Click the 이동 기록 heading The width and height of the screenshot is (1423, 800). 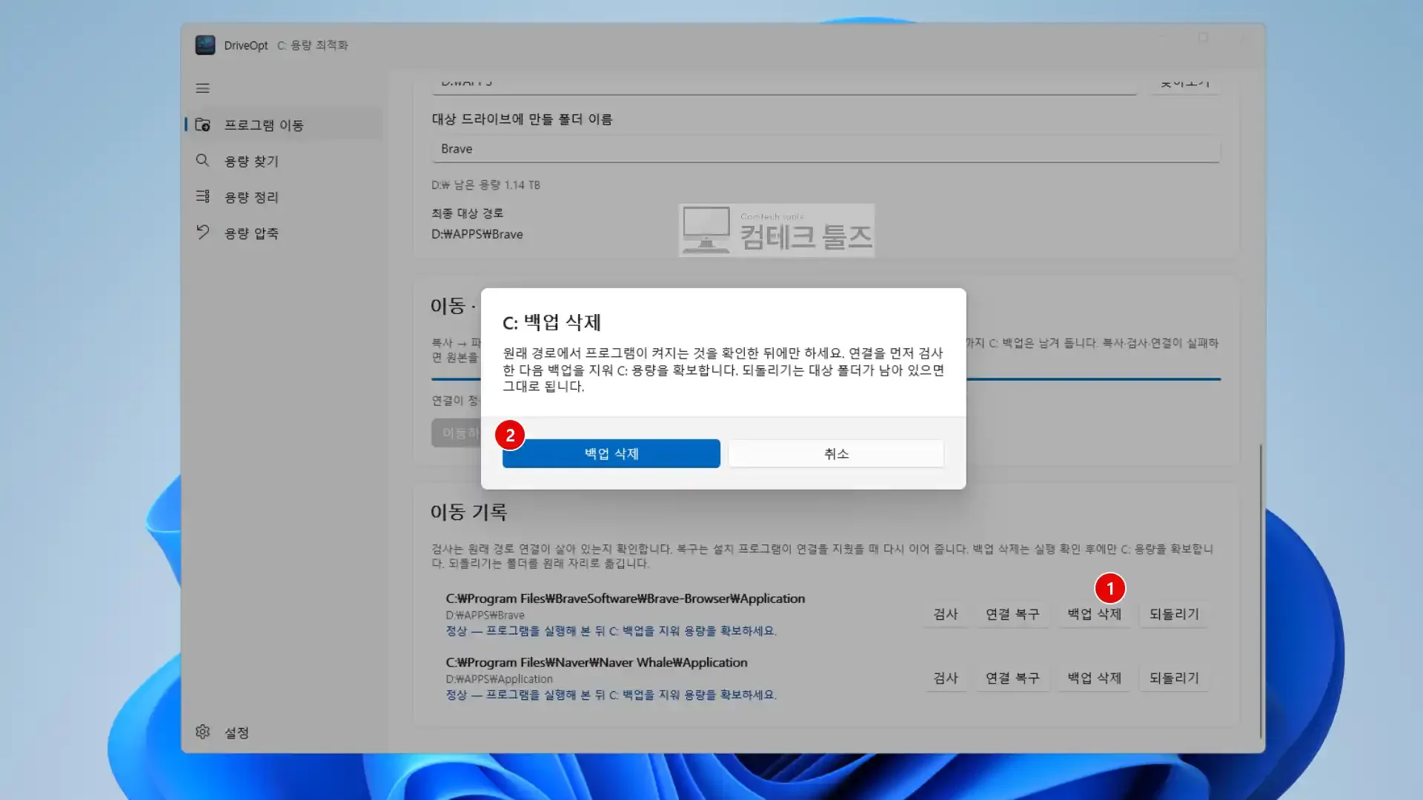click(468, 512)
